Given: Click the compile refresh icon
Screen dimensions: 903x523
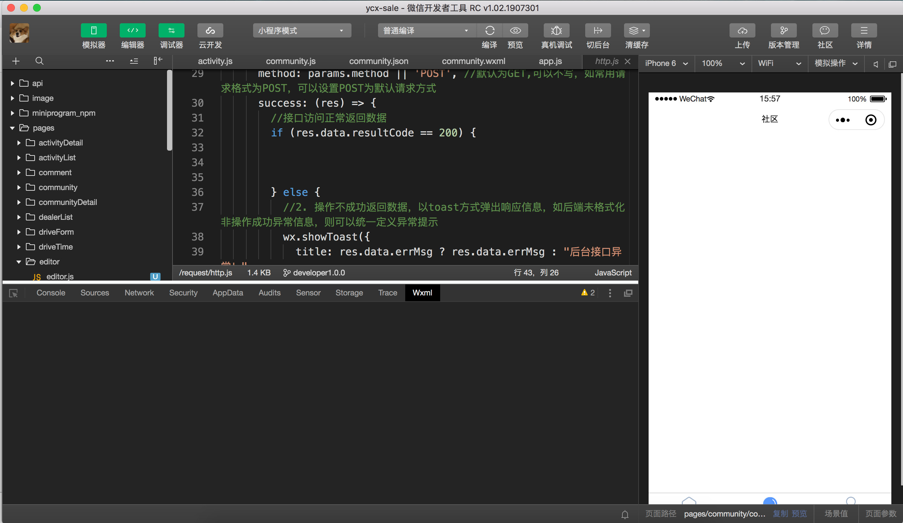Looking at the screenshot, I should (x=489, y=31).
